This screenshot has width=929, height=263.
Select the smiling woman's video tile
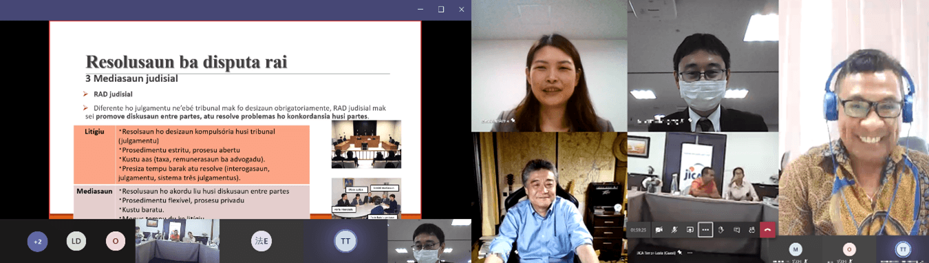tap(549, 66)
